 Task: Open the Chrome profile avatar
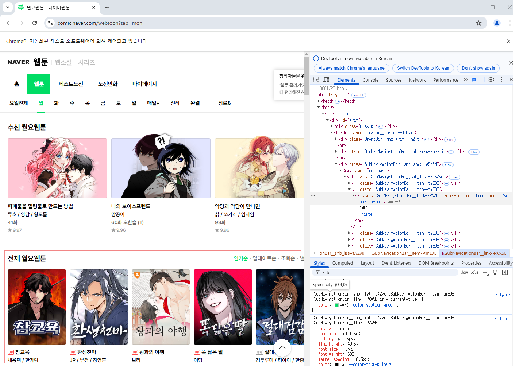pyautogui.click(x=497, y=23)
